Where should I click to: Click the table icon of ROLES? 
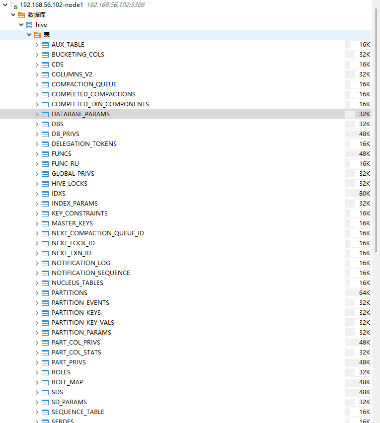coord(45,372)
